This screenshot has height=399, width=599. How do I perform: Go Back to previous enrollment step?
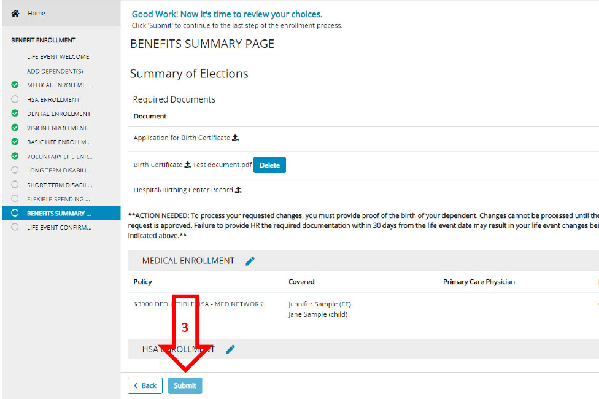click(x=145, y=385)
